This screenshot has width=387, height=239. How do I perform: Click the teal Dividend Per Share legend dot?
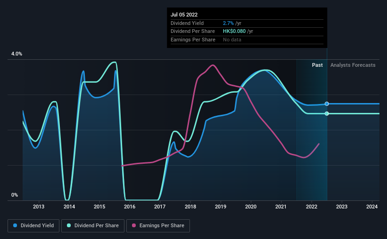[x=69, y=225]
